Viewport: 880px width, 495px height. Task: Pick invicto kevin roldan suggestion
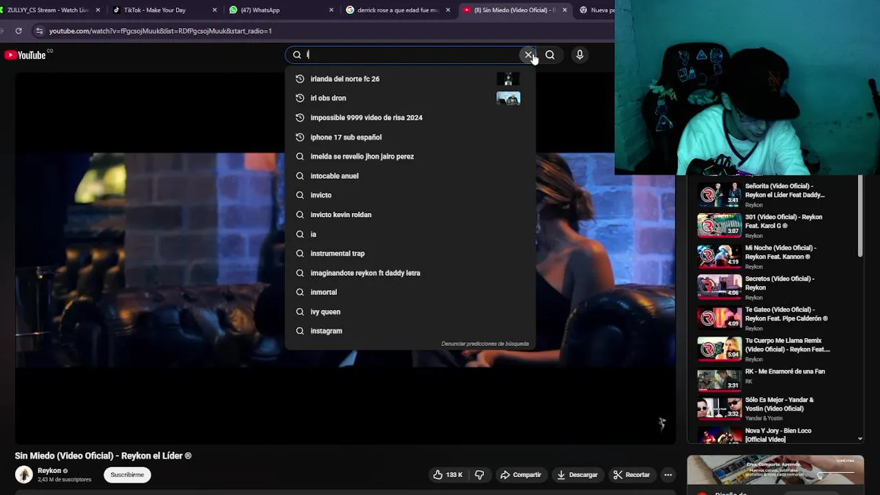coord(410,214)
